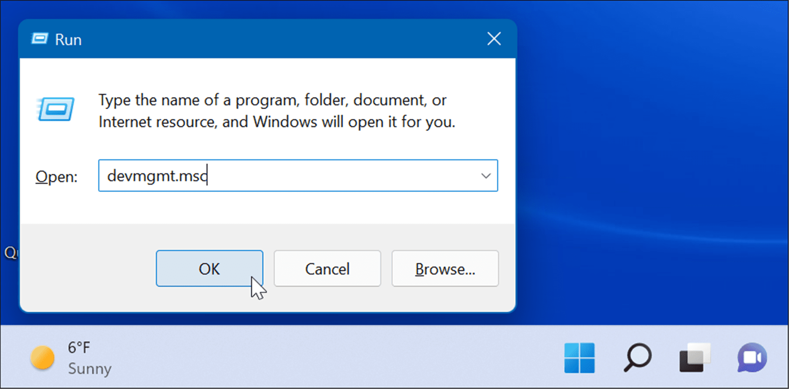The width and height of the screenshot is (789, 389).
Task: Close the Run dialog
Action: click(x=493, y=39)
